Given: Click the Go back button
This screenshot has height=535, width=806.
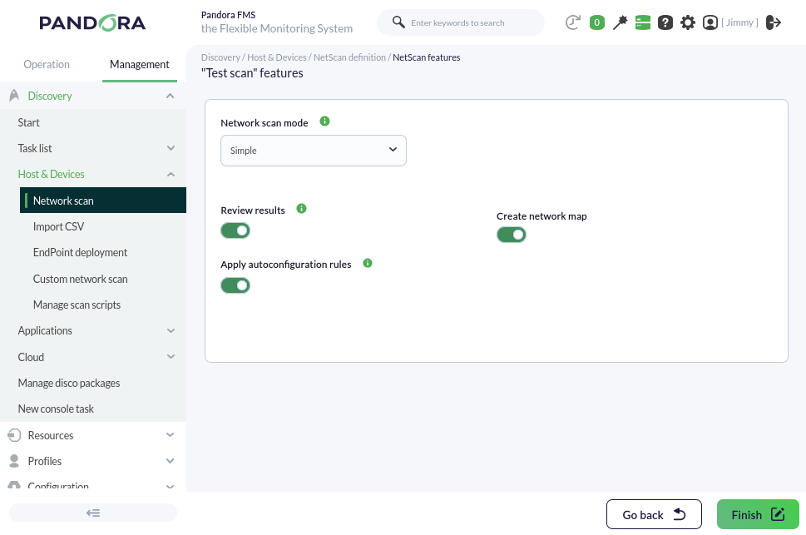Looking at the screenshot, I should coord(654,514).
